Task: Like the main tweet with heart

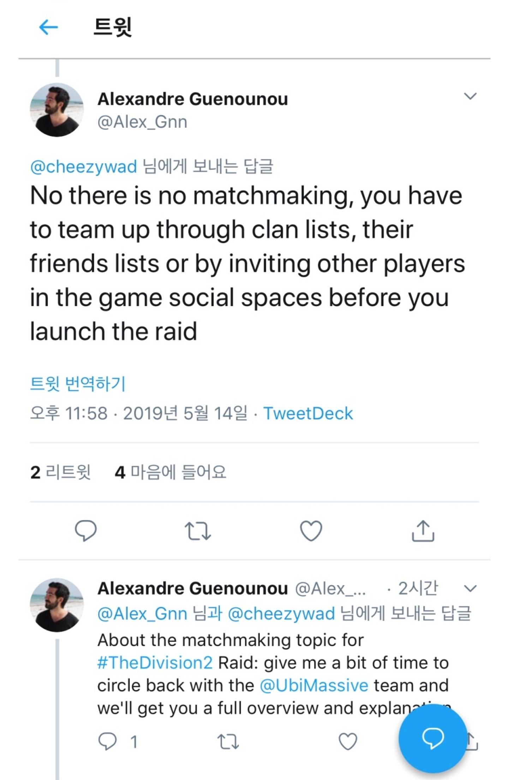Action: (311, 531)
